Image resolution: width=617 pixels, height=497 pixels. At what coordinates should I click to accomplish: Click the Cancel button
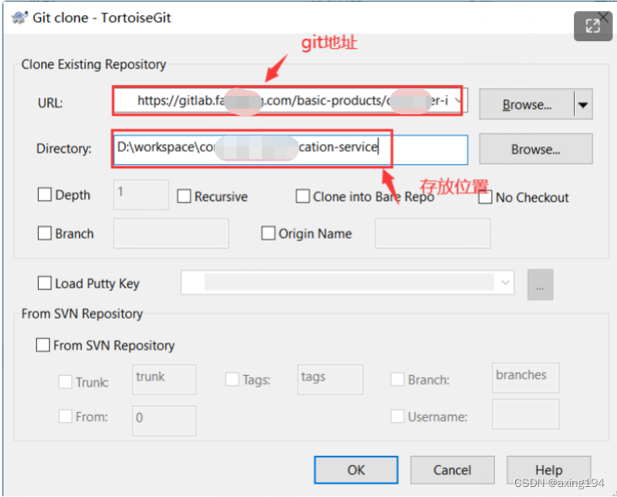pos(452,470)
